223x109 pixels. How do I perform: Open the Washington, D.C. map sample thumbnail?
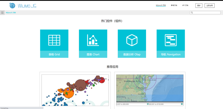coord(150,90)
